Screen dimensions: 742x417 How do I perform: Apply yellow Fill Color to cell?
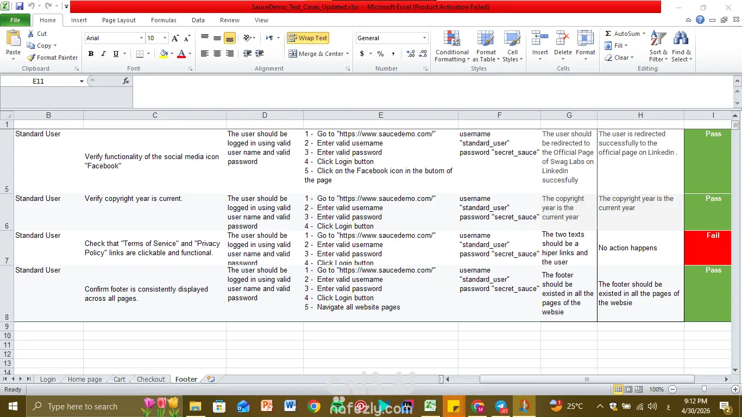[x=164, y=54]
